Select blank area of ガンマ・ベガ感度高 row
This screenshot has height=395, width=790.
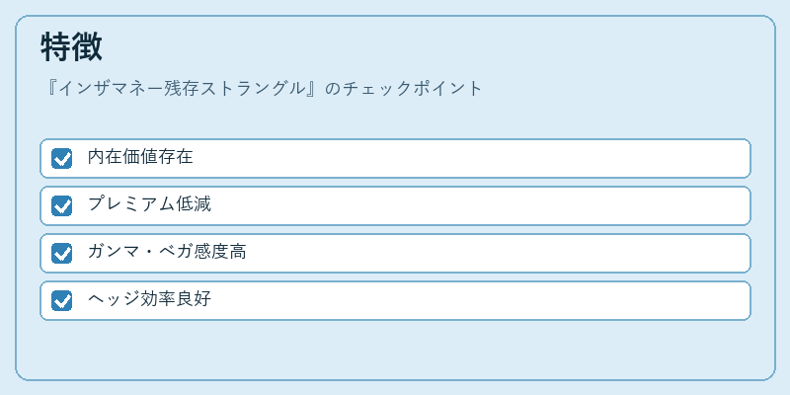tap(497, 253)
